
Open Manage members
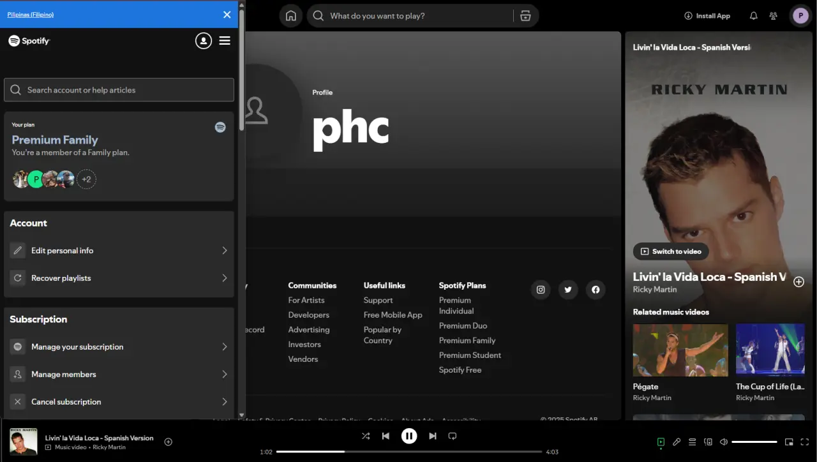pyautogui.click(x=119, y=375)
